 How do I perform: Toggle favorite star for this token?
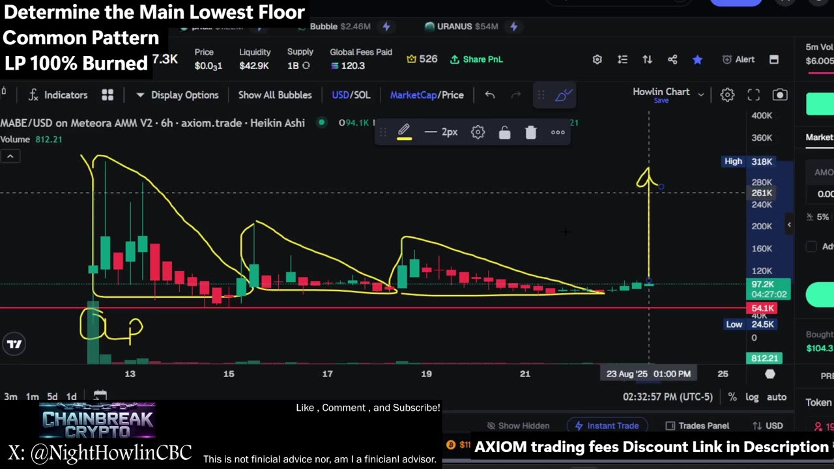click(x=698, y=59)
